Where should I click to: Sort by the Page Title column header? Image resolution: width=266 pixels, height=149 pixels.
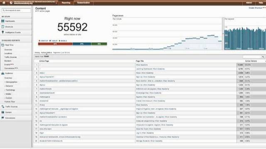point(140,61)
